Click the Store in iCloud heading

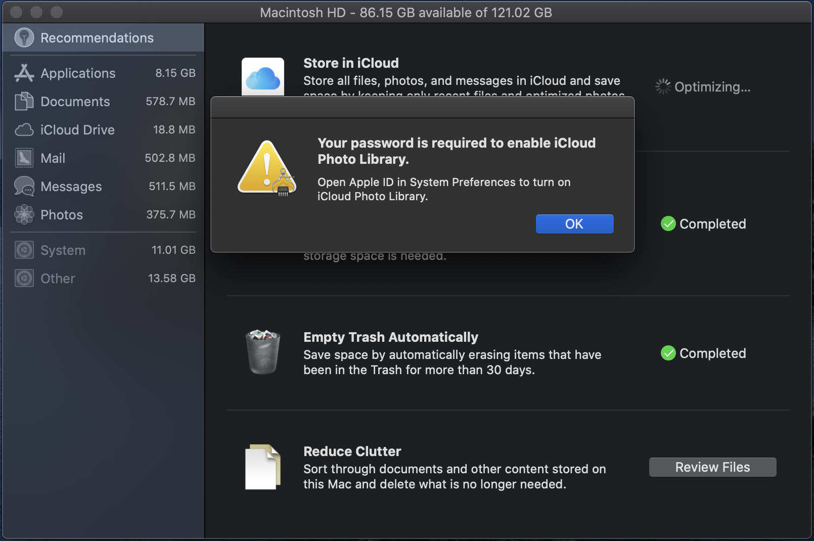click(351, 63)
